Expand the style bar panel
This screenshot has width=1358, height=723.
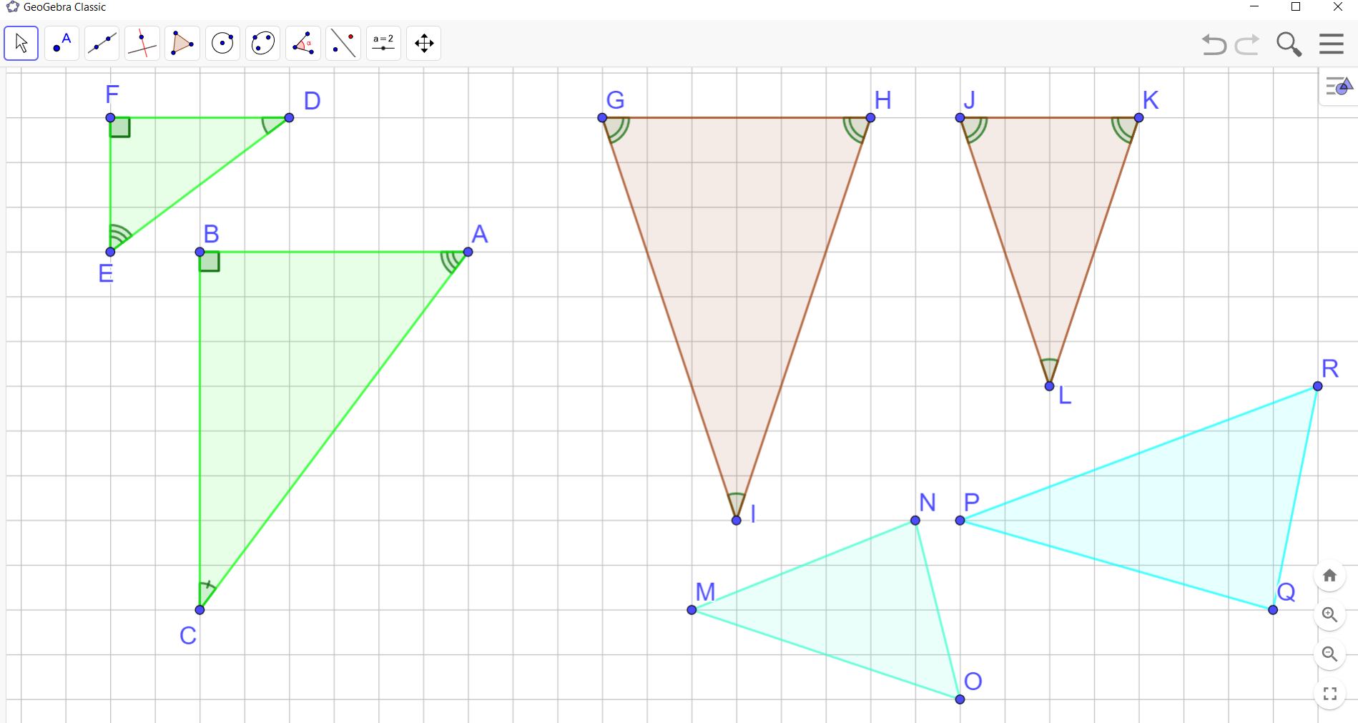tap(1338, 87)
